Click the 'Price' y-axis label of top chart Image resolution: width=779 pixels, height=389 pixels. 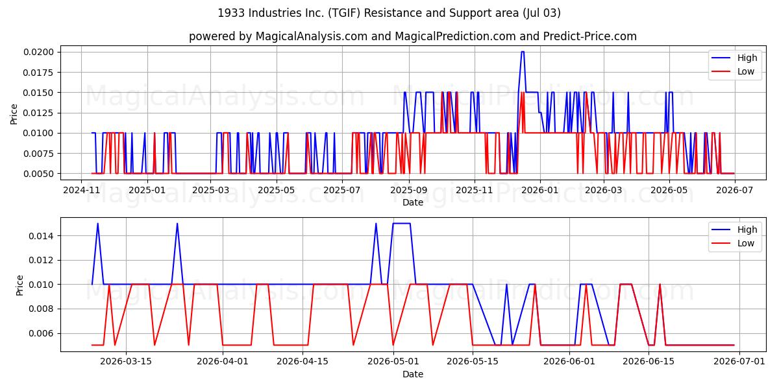pos(14,114)
